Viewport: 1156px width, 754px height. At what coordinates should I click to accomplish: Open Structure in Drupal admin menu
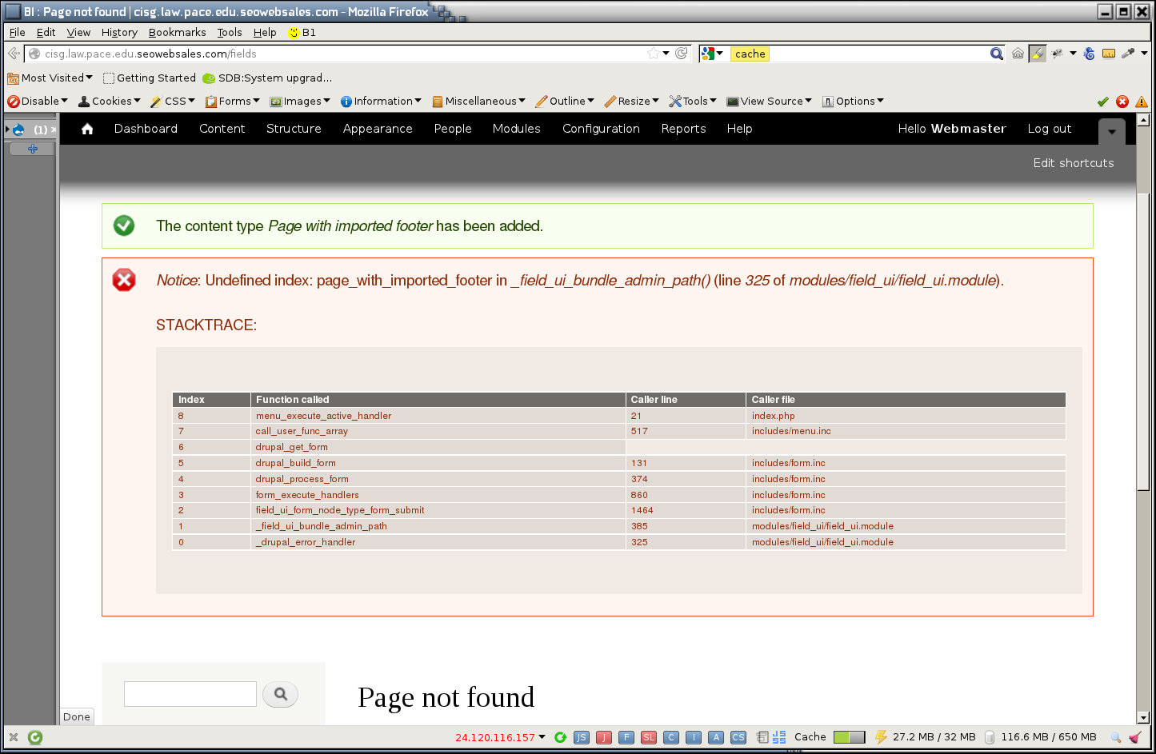tap(294, 129)
